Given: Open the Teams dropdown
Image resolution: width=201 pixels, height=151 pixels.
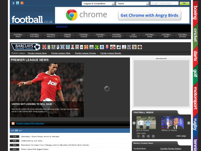Looking at the screenshot, I should click(x=132, y=4).
